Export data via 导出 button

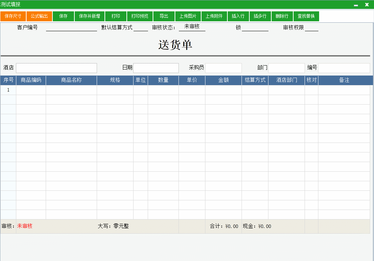164,16
